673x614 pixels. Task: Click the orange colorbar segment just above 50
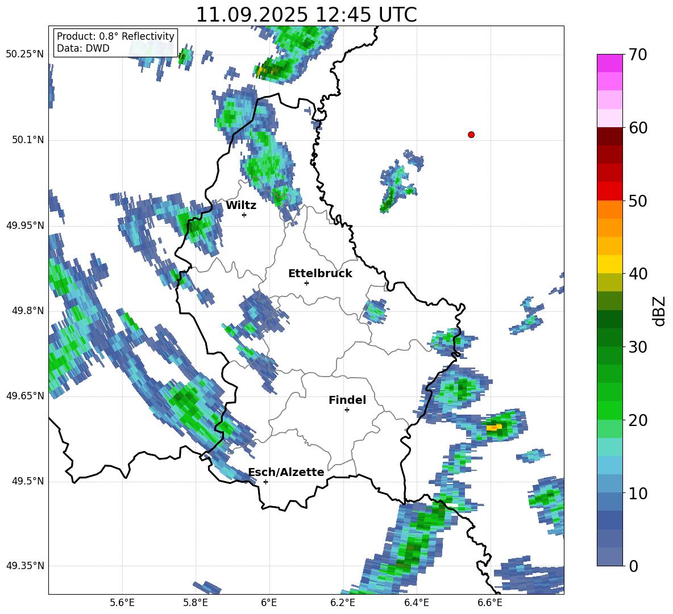point(609,210)
